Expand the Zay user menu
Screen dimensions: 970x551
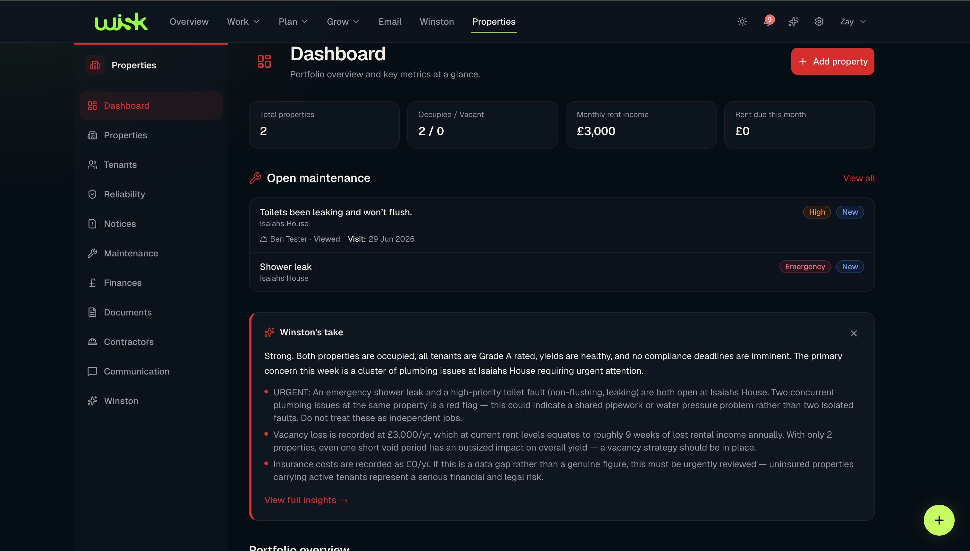(x=853, y=22)
